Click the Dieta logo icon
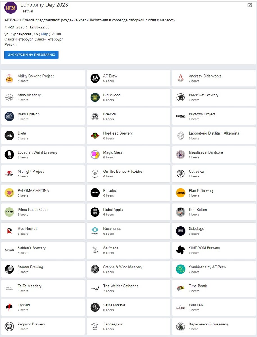Screen dimensions: 257x337 point(9,136)
